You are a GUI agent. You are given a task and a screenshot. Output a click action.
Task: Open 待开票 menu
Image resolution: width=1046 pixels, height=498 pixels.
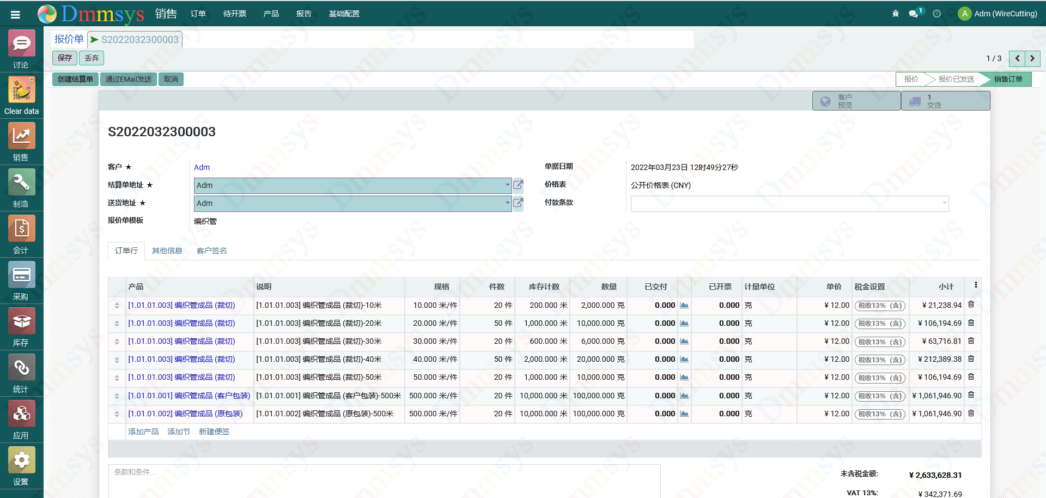pos(235,14)
